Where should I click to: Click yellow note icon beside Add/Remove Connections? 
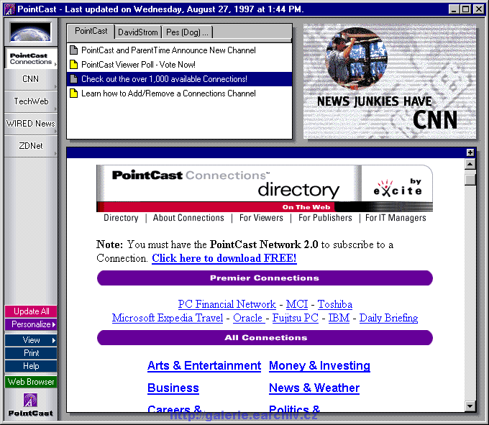pos(73,93)
